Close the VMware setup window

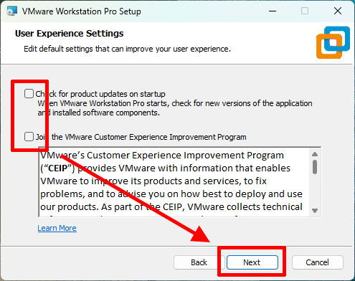click(x=338, y=11)
